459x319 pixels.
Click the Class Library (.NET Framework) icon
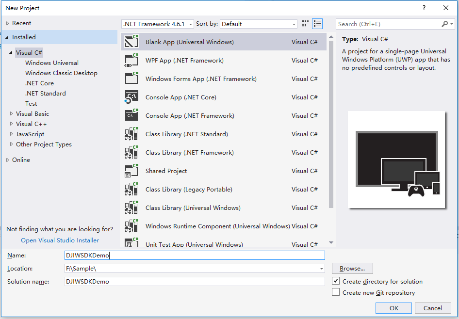[131, 152]
